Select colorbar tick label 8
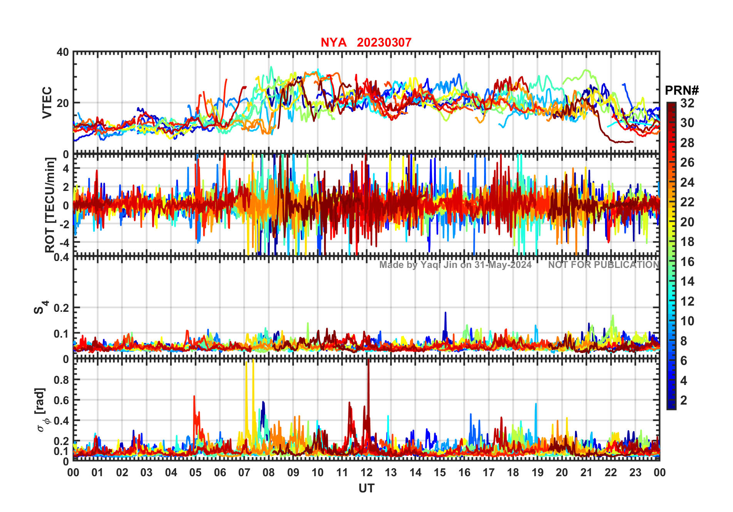733x512 pixels. click(684, 341)
